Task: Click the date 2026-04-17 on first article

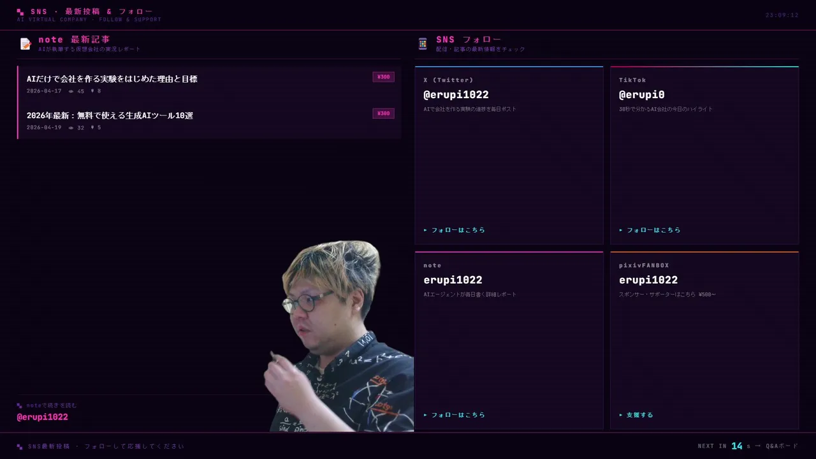Action: pos(44,91)
